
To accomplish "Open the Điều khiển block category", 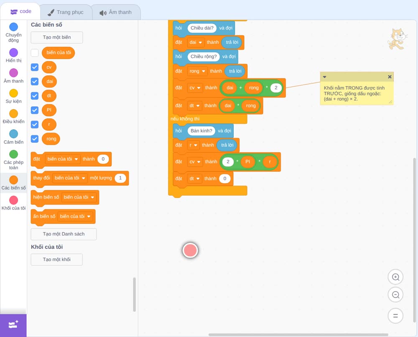I will tap(14, 117).
